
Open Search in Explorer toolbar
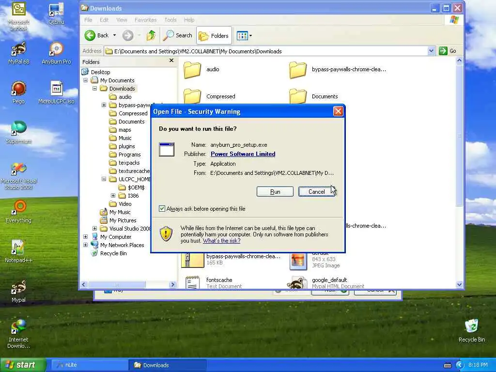(x=178, y=35)
